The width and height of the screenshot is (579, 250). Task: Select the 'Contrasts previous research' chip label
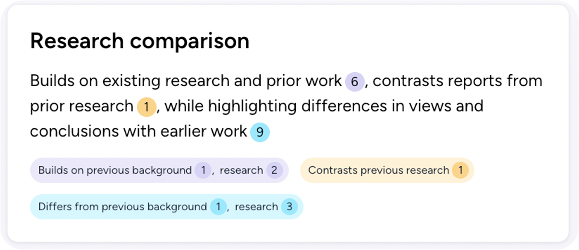point(378,170)
